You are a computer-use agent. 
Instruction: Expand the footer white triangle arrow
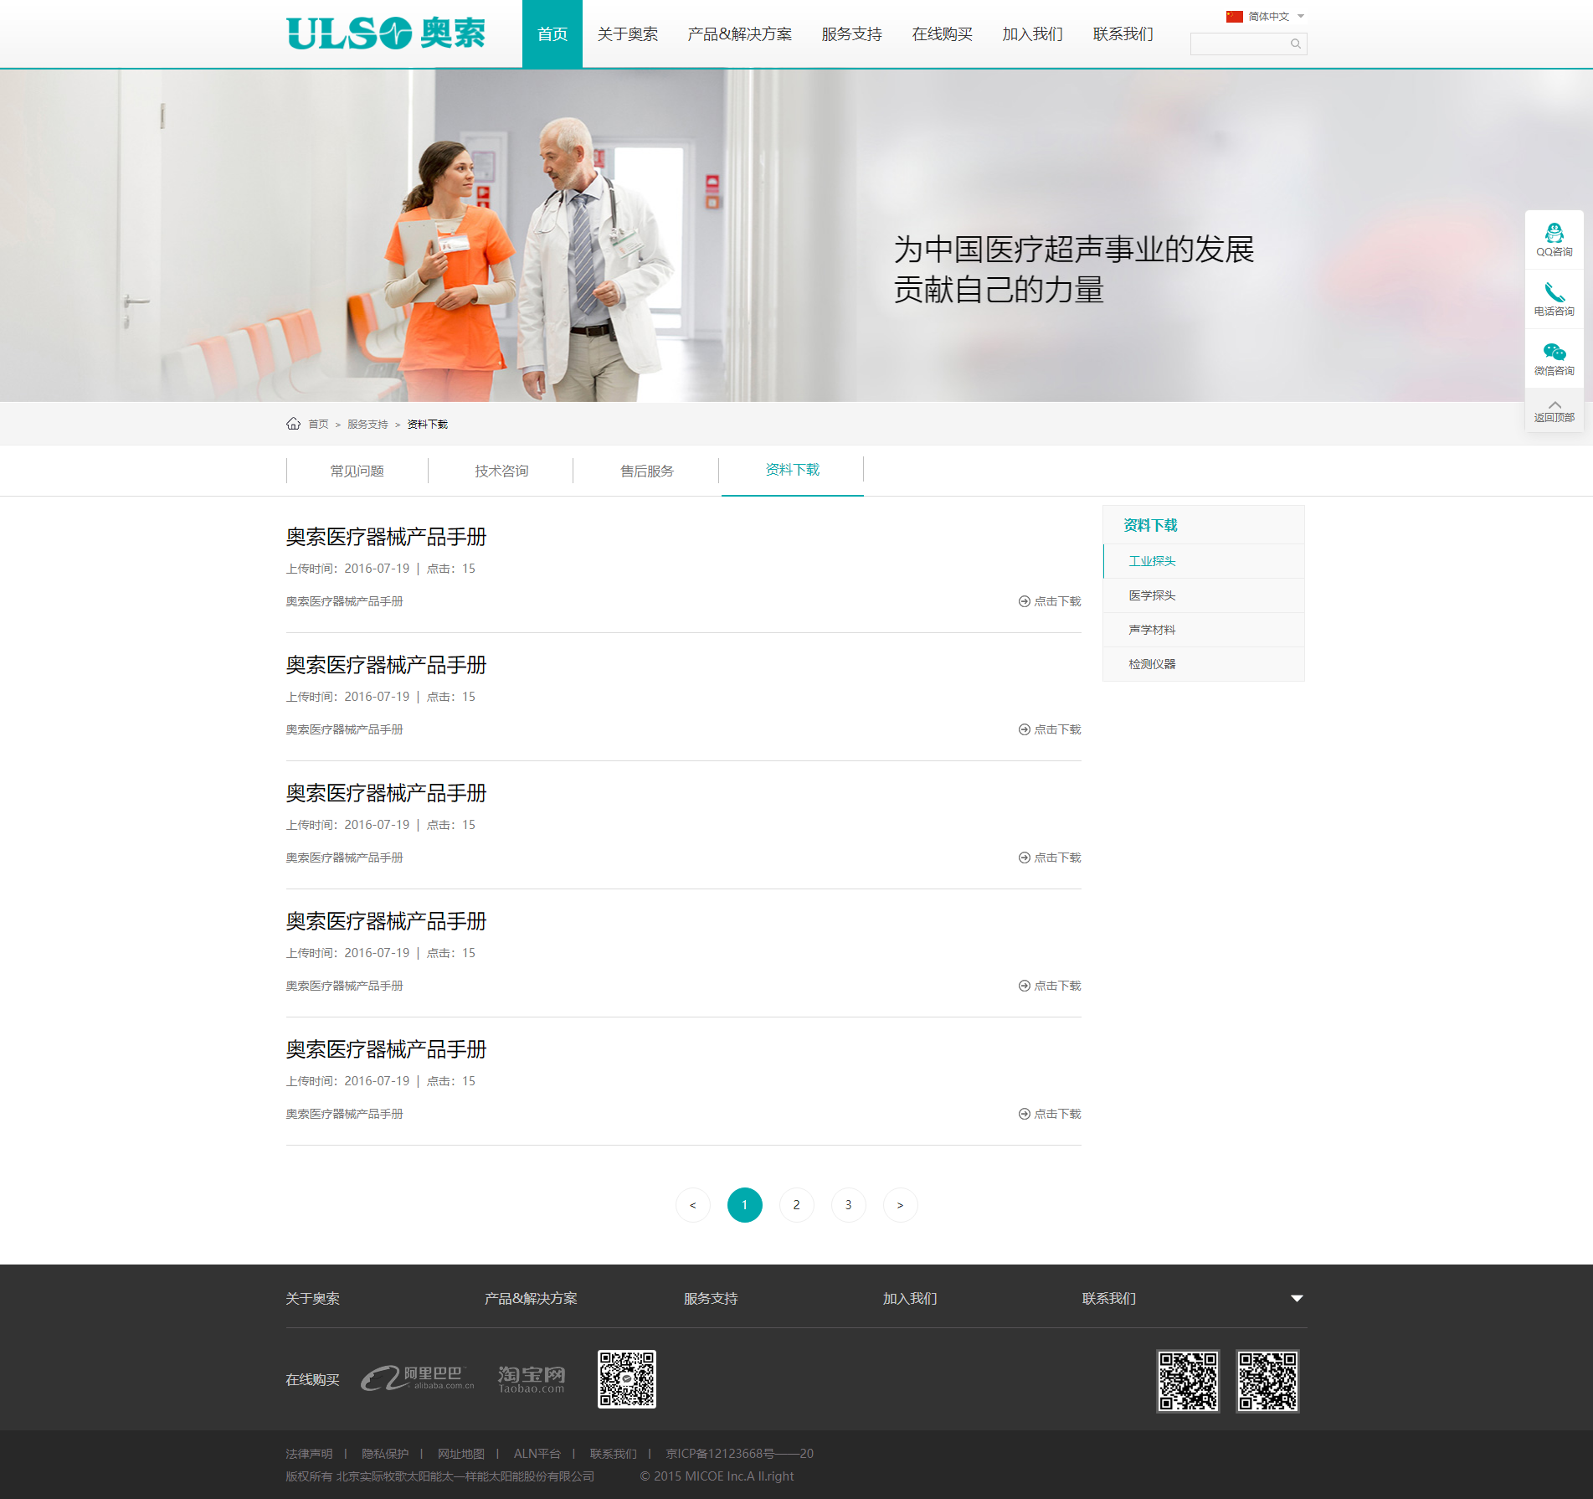tap(1296, 1298)
